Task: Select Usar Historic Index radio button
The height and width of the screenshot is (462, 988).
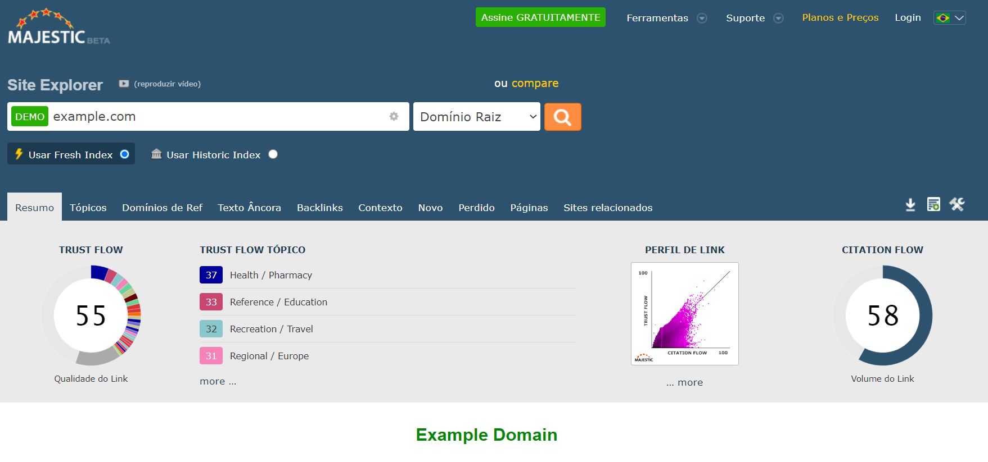Action: pos(273,154)
